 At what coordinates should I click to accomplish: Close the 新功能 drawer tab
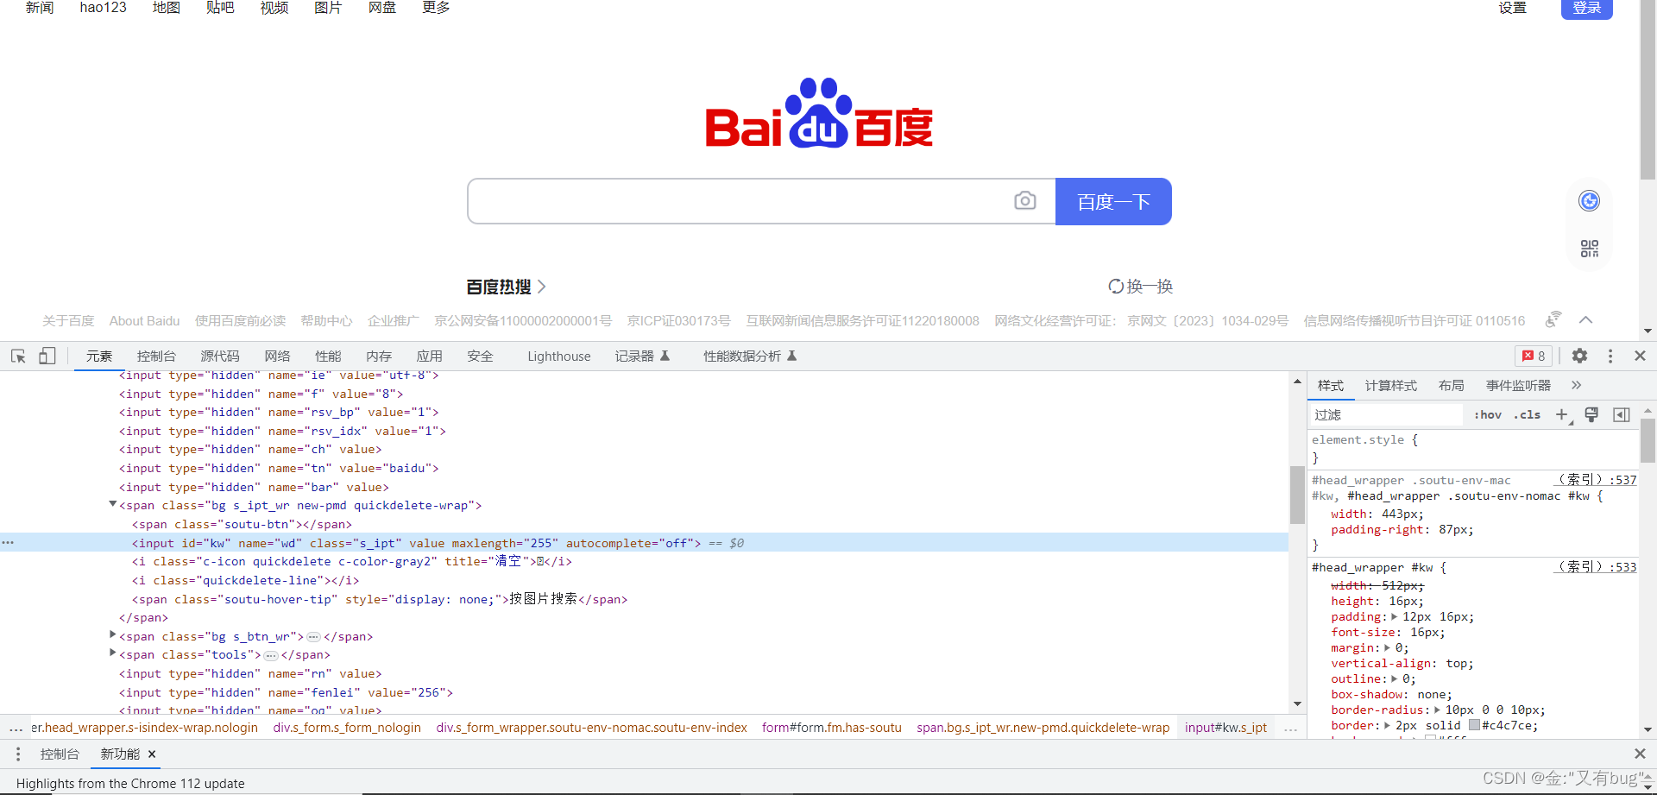pos(152,754)
